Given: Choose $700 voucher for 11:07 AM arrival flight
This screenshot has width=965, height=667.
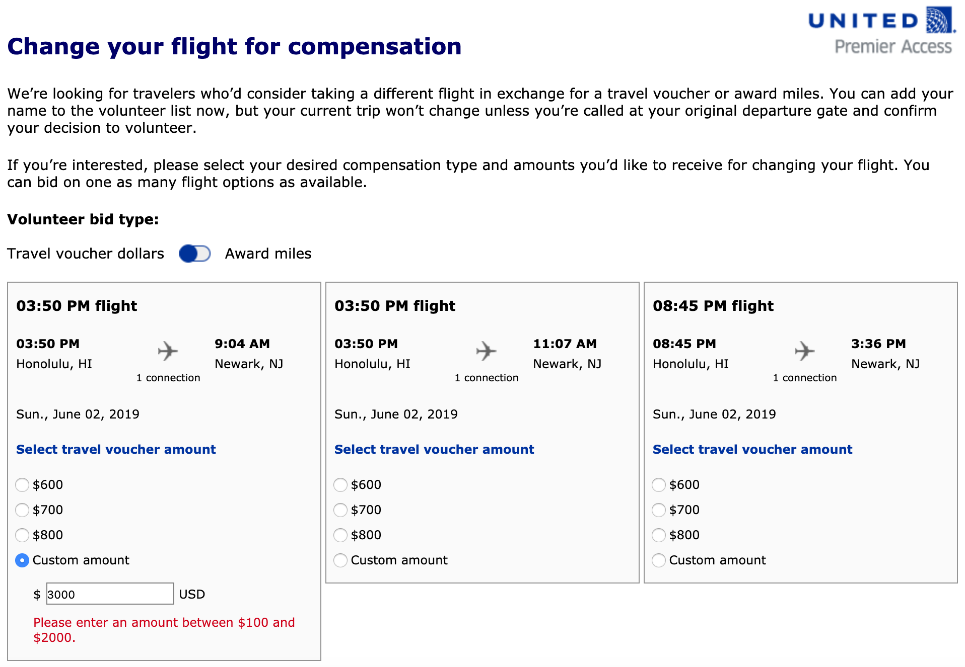Looking at the screenshot, I should 340,510.
